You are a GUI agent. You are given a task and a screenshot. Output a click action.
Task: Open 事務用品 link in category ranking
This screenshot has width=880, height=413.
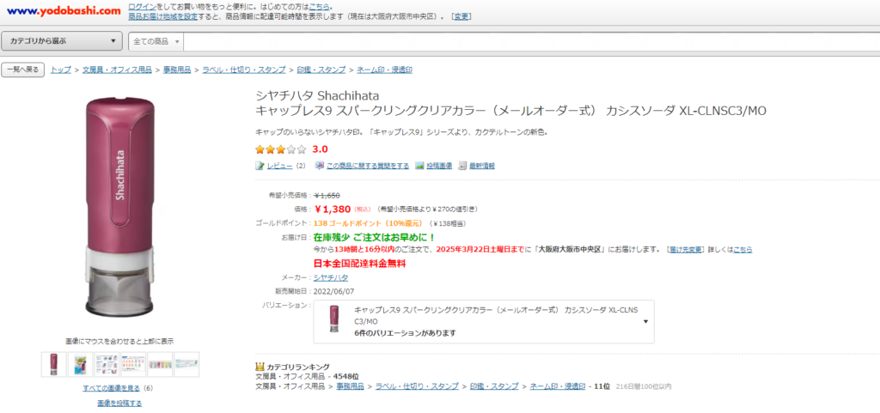click(x=351, y=386)
